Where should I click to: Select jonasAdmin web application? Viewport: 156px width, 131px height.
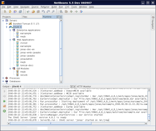[x=26, y=59]
